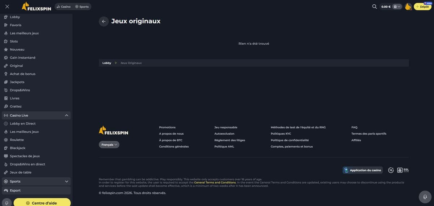Open the General Terms and Conditions link
Viewport: 434px width, 206px height.
(x=215, y=183)
